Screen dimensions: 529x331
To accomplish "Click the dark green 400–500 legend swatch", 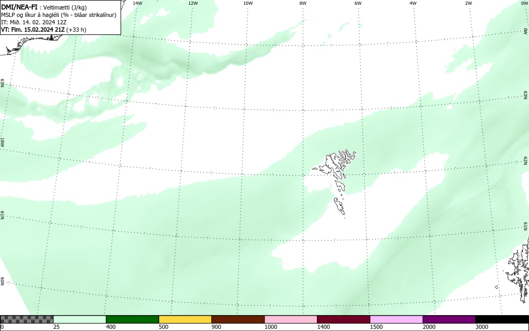I will 132,319.
